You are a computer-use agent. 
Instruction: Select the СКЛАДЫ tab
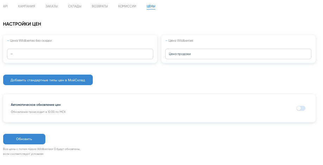coord(75,6)
